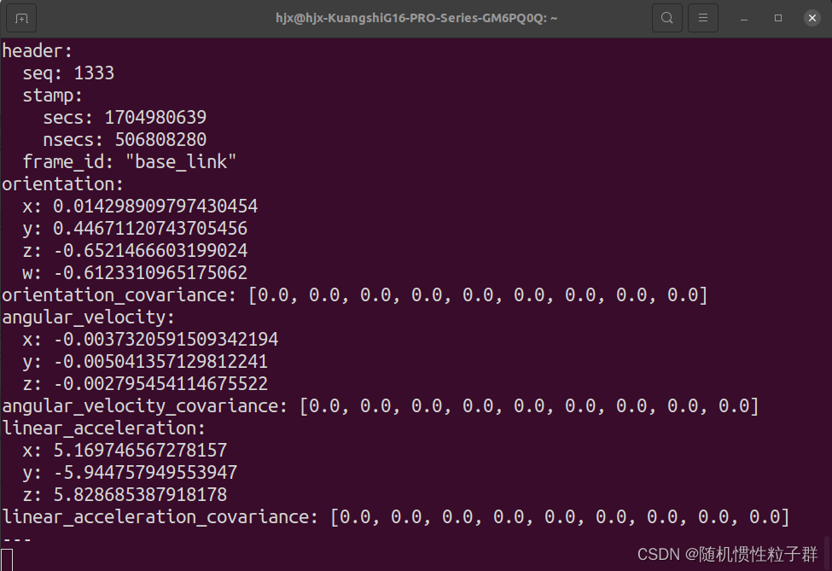Click the magnifier icon in the titlebar
This screenshot has height=571, width=832.
tap(666, 17)
